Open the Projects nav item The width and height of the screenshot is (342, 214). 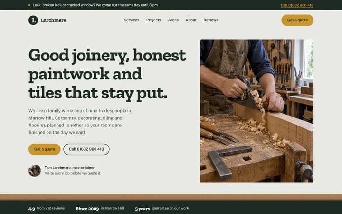[153, 20]
